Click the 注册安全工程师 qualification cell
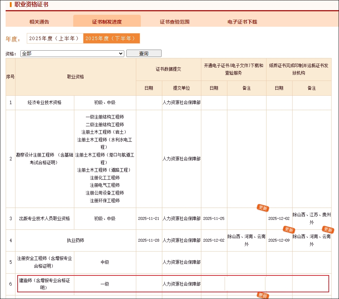 tap(45, 262)
